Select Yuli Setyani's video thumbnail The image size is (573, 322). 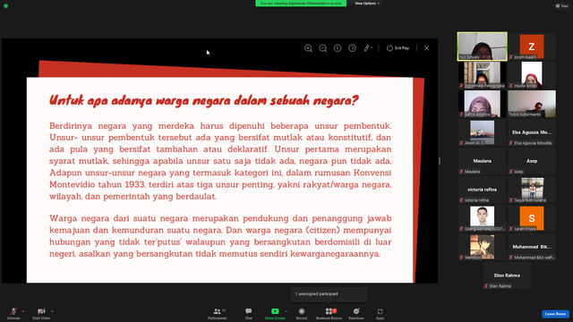point(482,46)
